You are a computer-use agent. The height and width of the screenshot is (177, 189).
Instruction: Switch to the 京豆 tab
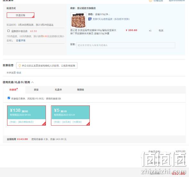[x=36, y=90]
